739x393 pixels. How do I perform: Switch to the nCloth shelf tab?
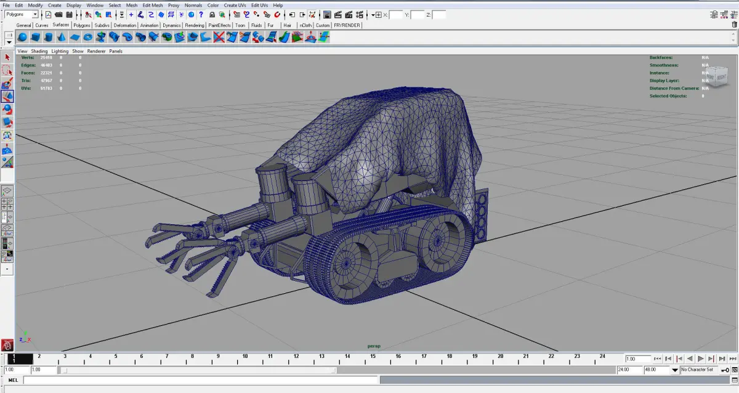(x=305, y=25)
